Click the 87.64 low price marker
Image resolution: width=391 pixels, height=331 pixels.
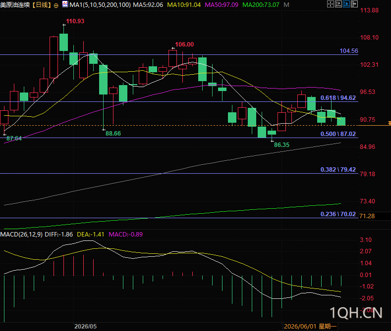[x=14, y=139]
